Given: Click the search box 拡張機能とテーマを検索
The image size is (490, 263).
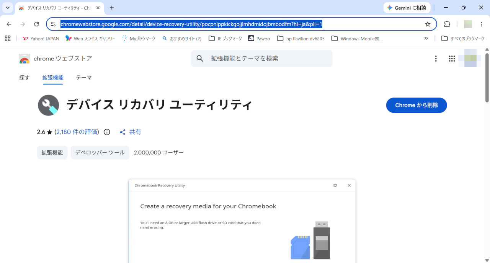Looking at the screenshot, I should click(x=262, y=58).
